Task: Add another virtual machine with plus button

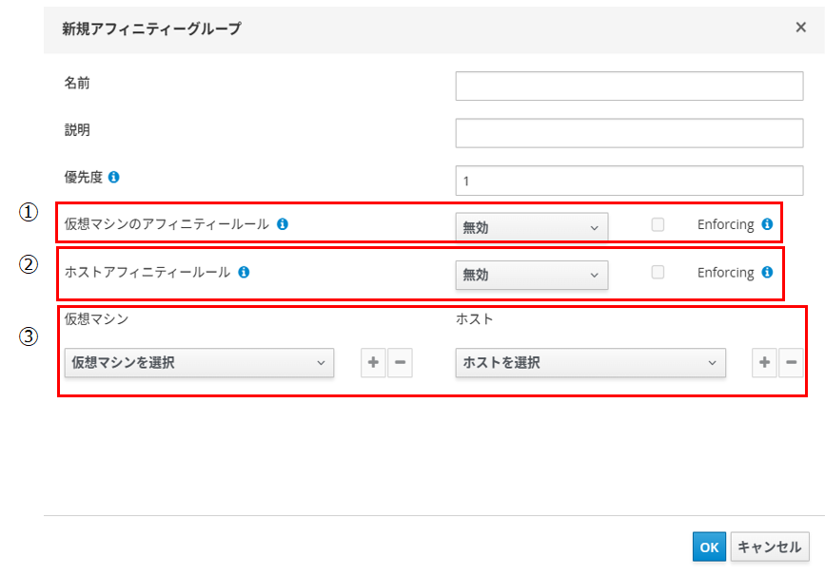Action: 373,362
